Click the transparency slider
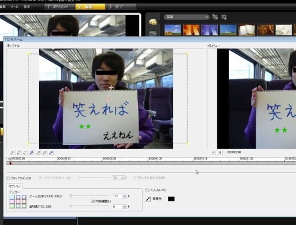The image size is (296, 225). coord(90,206)
